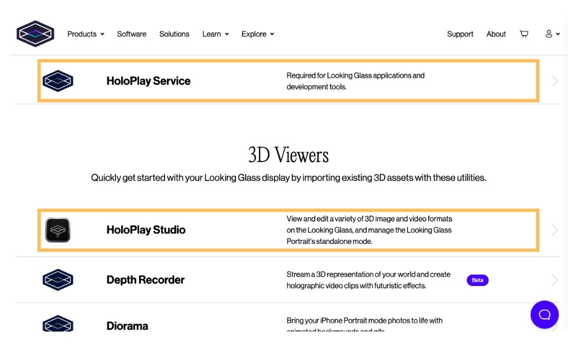
Task: Open the shopping cart
Action: 524,34
